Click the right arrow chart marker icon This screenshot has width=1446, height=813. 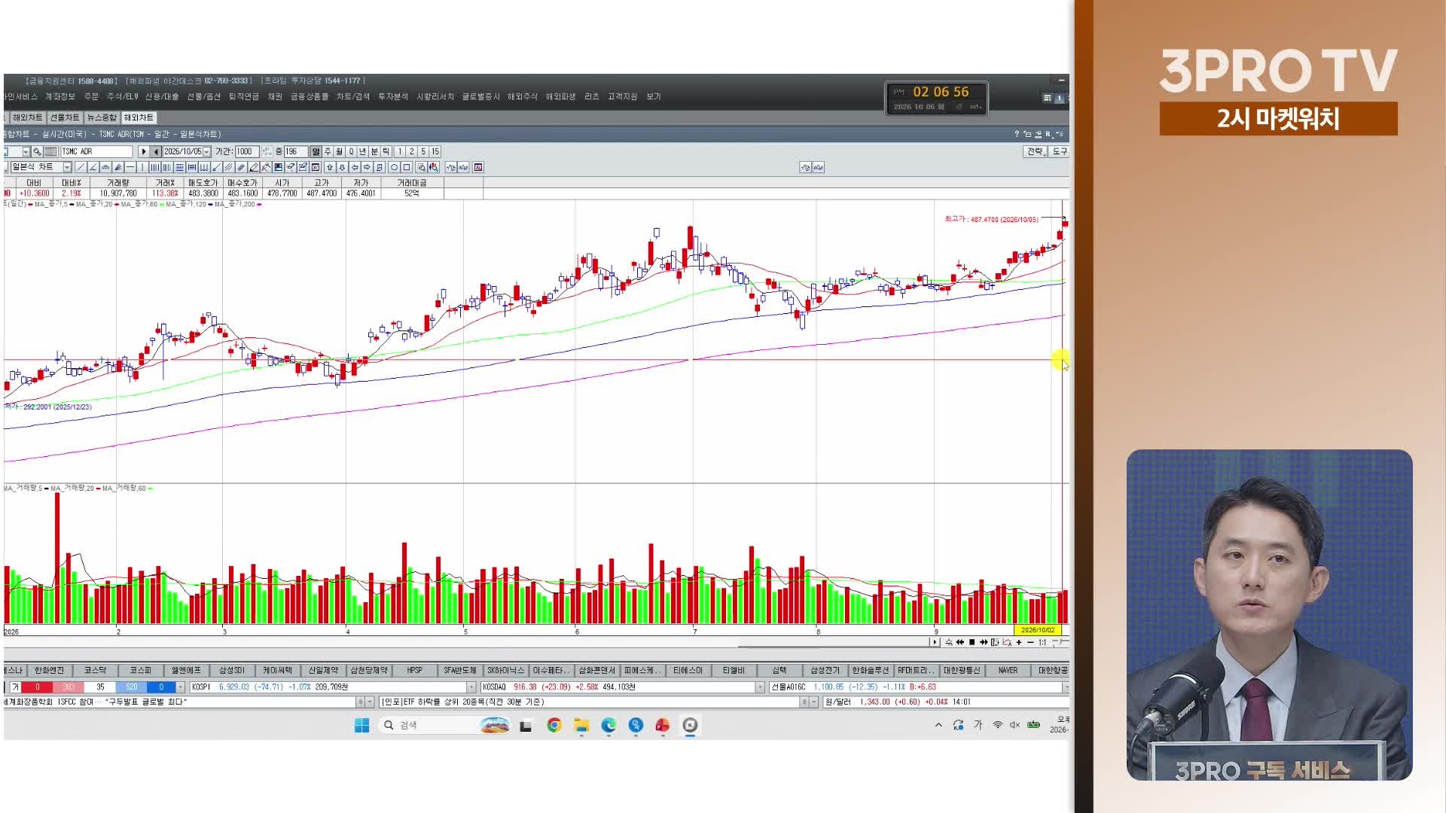(367, 167)
